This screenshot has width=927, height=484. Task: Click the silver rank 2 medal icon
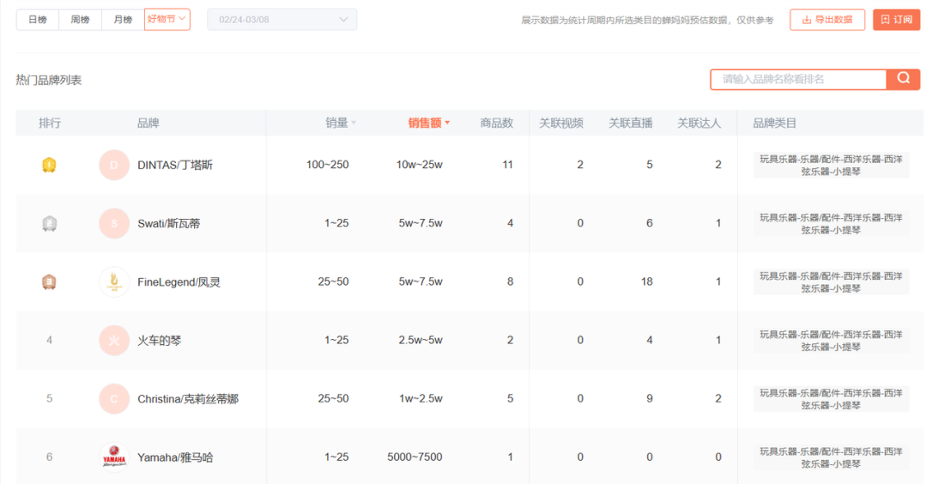coord(49,223)
